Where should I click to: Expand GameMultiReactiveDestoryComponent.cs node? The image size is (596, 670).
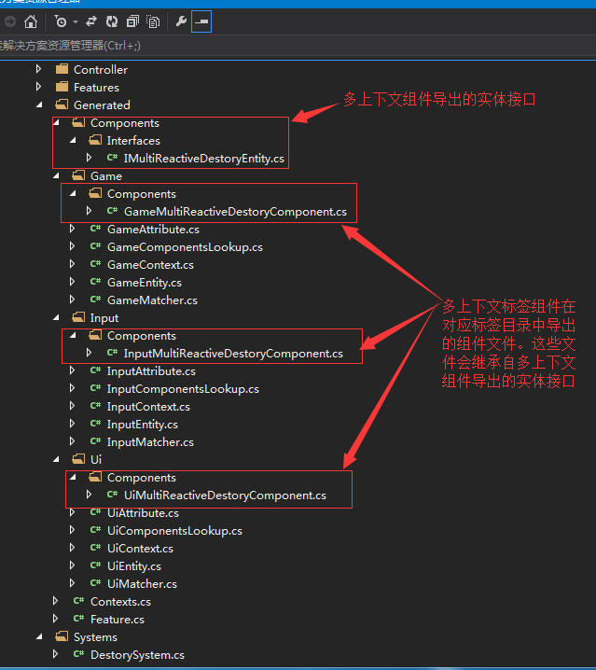pos(89,211)
